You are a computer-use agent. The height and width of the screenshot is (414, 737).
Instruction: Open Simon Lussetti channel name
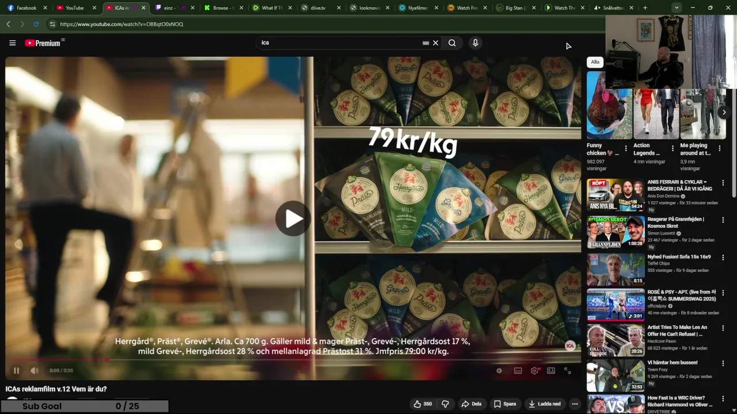coord(662,233)
